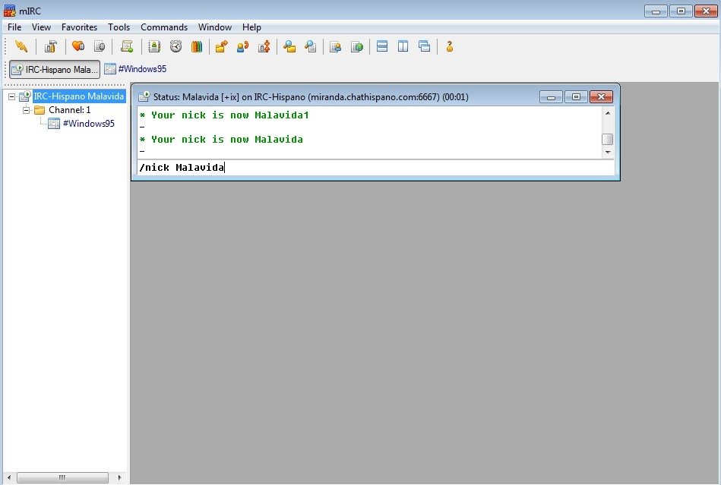Click the mIRC application icon in title bar
Viewport: 721px width, 485px height.
pyautogui.click(x=9, y=11)
